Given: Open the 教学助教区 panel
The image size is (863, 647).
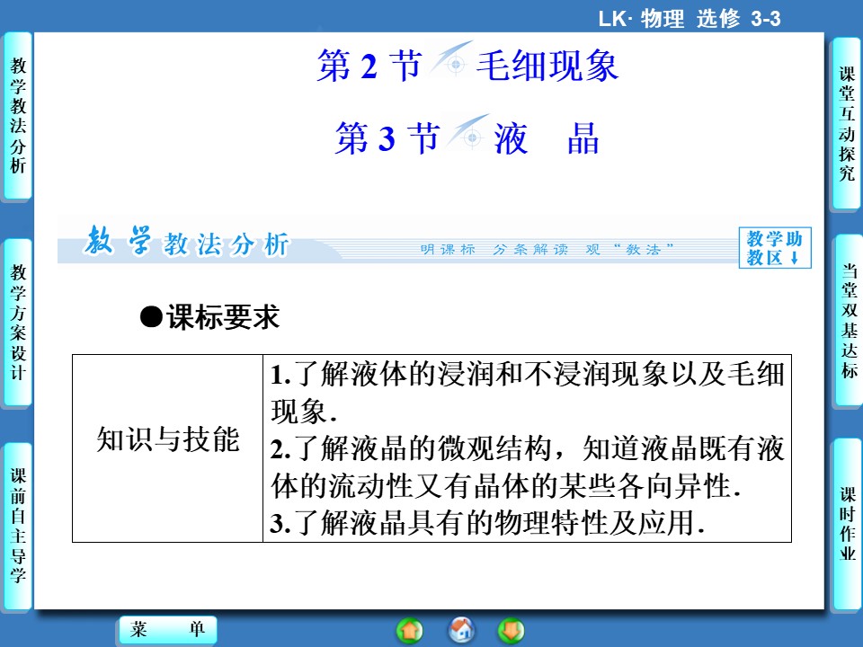Looking at the screenshot, I should tap(770, 243).
